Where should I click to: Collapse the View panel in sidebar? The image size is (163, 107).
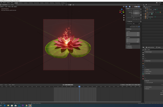(127, 8)
